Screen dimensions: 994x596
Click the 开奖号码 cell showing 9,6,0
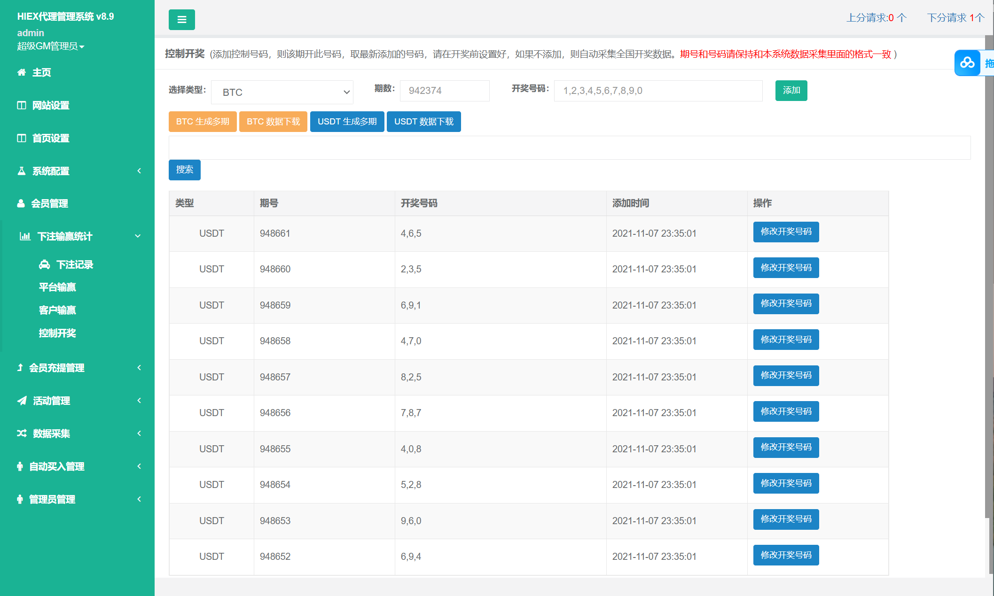coord(501,521)
